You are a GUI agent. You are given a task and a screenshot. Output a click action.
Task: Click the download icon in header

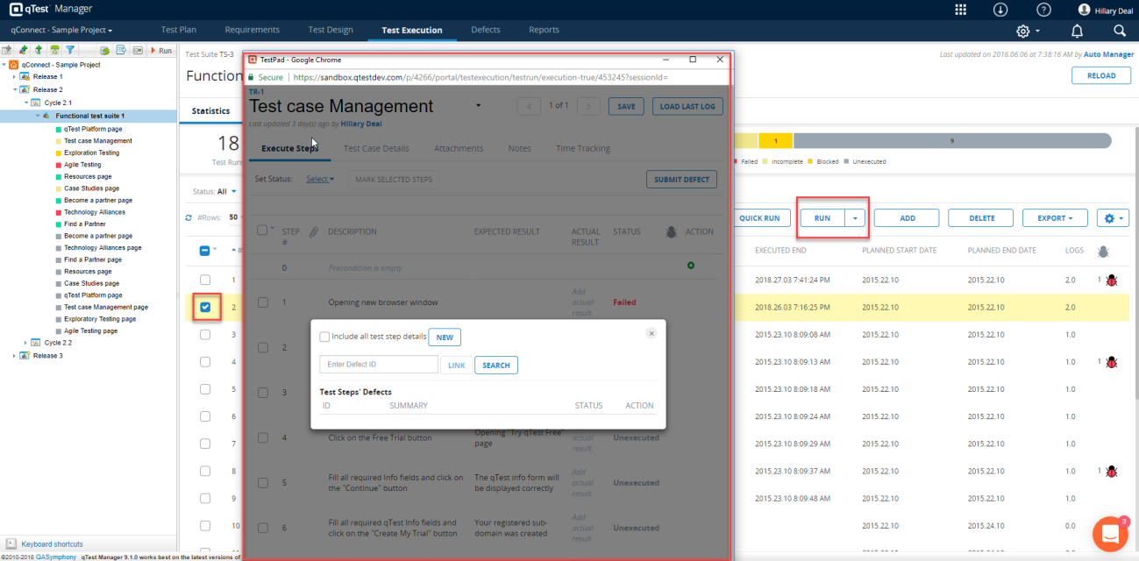click(1000, 10)
